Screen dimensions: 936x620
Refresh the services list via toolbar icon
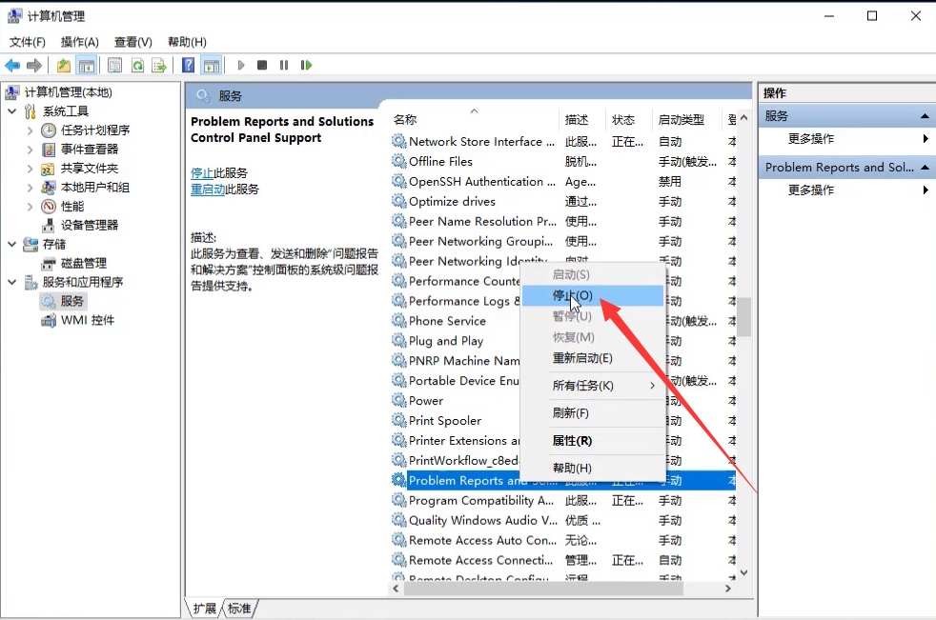point(135,65)
